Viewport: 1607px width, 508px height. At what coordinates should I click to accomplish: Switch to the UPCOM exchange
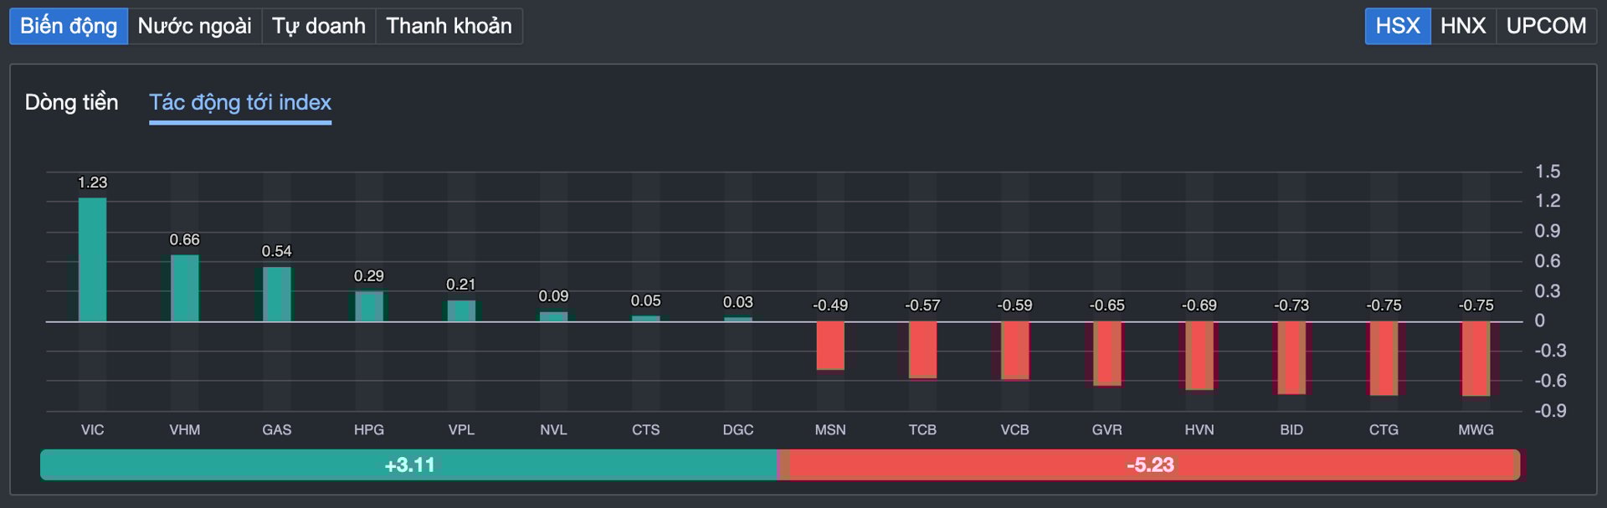click(x=1546, y=26)
